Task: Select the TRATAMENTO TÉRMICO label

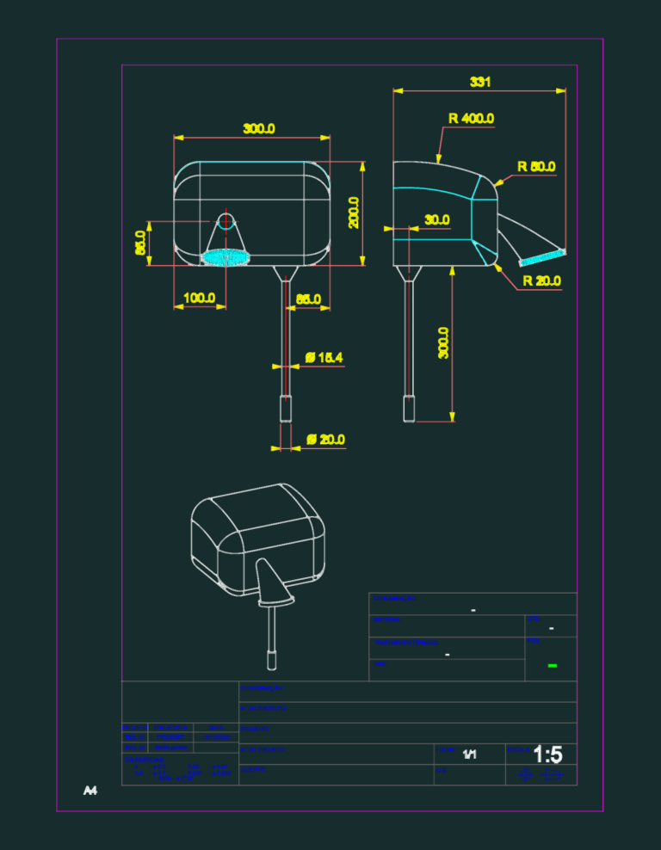Action: click(405, 643)
